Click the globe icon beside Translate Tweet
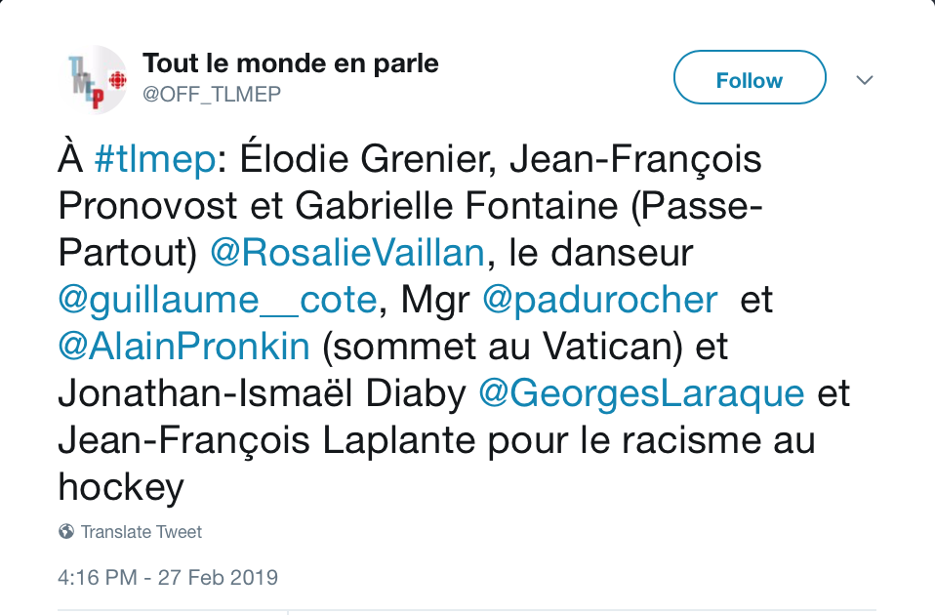Image resolution: width=935 pixels, height=615 pixels. (66, 531)
